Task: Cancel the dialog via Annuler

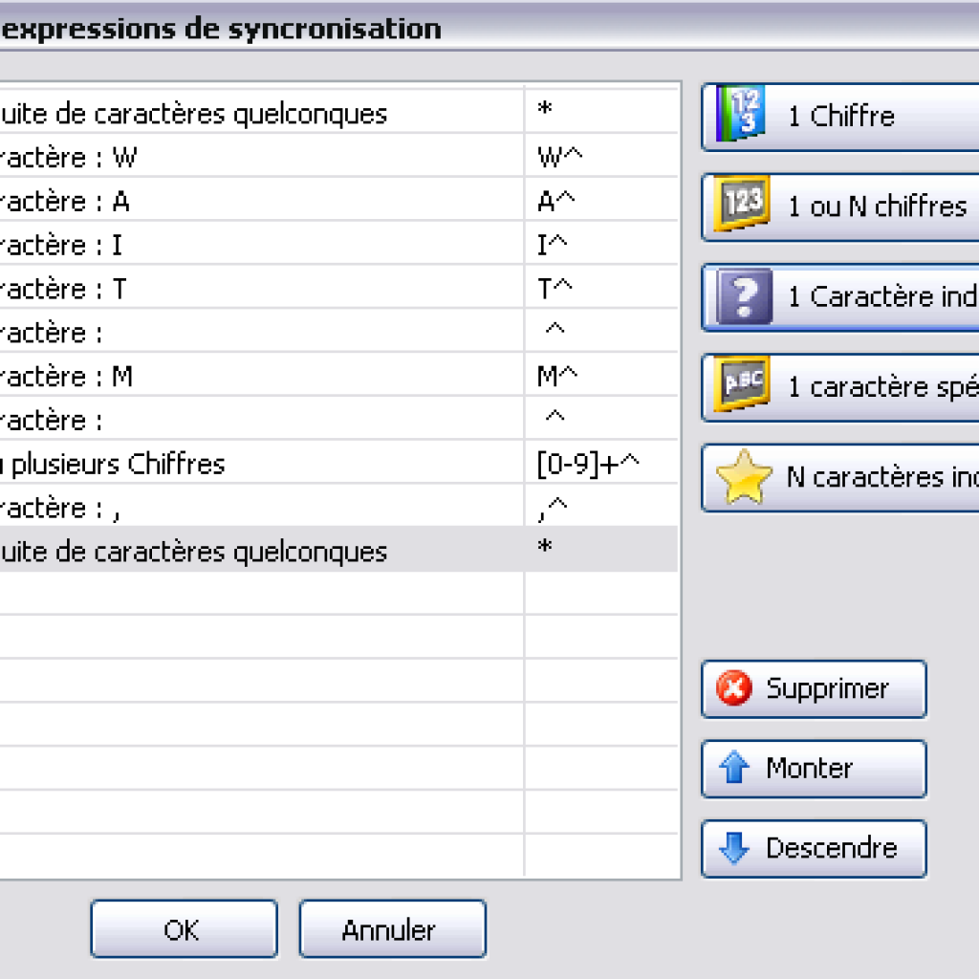Action: coord(392,928)
